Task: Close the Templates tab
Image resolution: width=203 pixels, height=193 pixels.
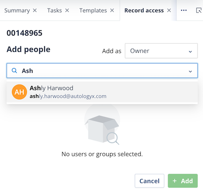Action: [112, 11]
